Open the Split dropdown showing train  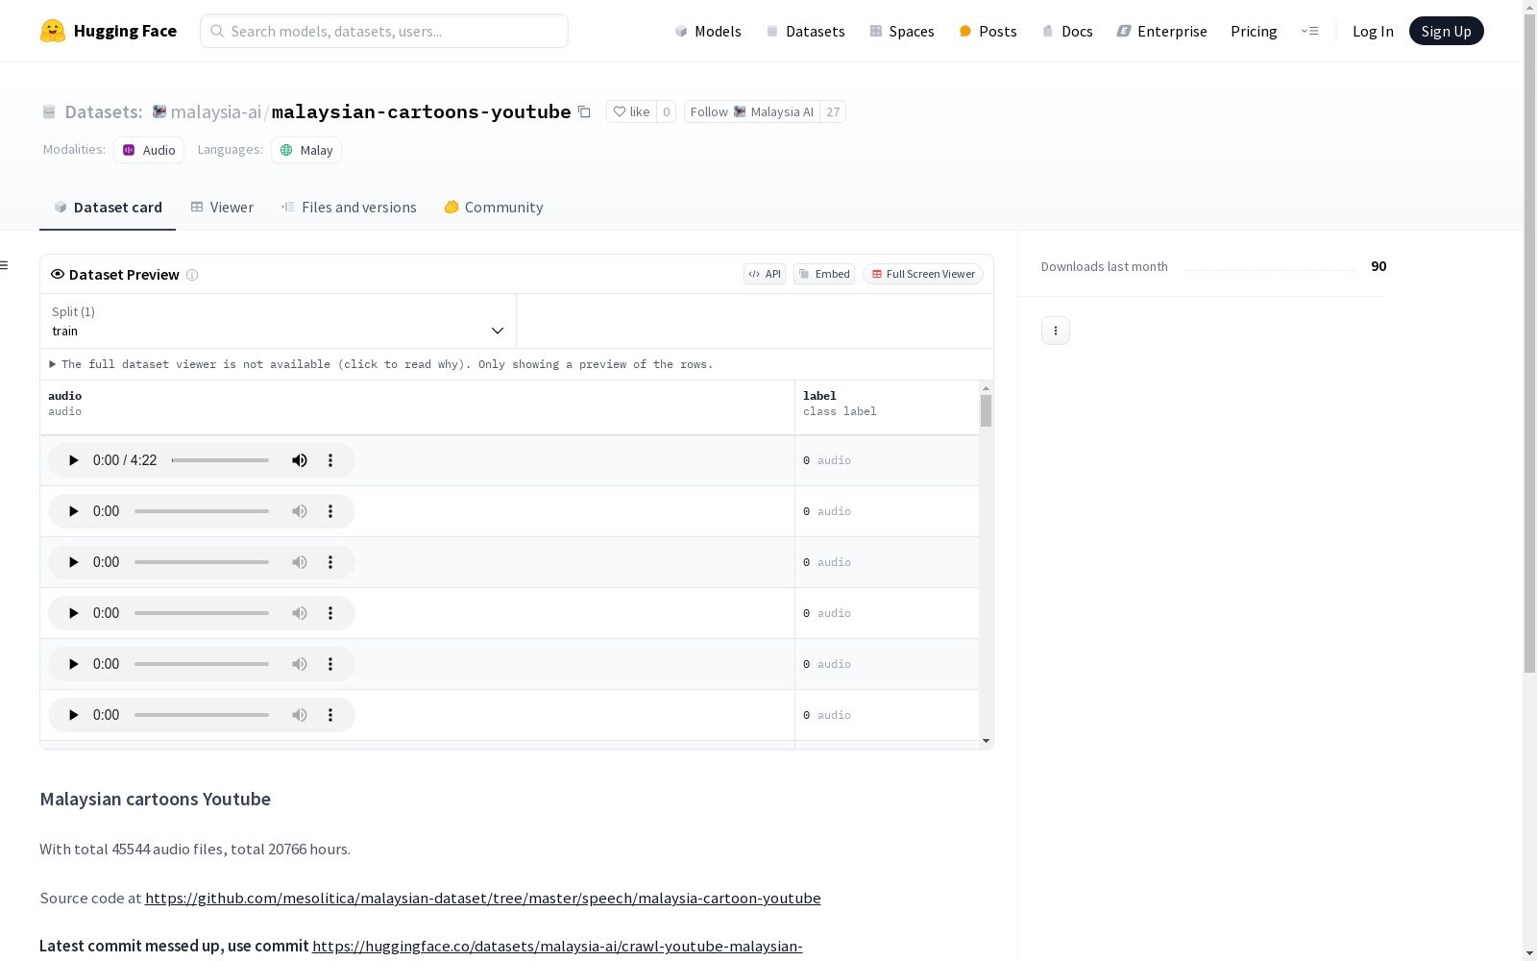(279, 321)
